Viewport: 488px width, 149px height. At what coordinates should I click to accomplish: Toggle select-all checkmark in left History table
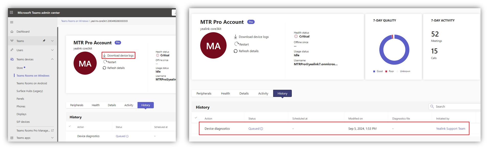pos(70,126)
